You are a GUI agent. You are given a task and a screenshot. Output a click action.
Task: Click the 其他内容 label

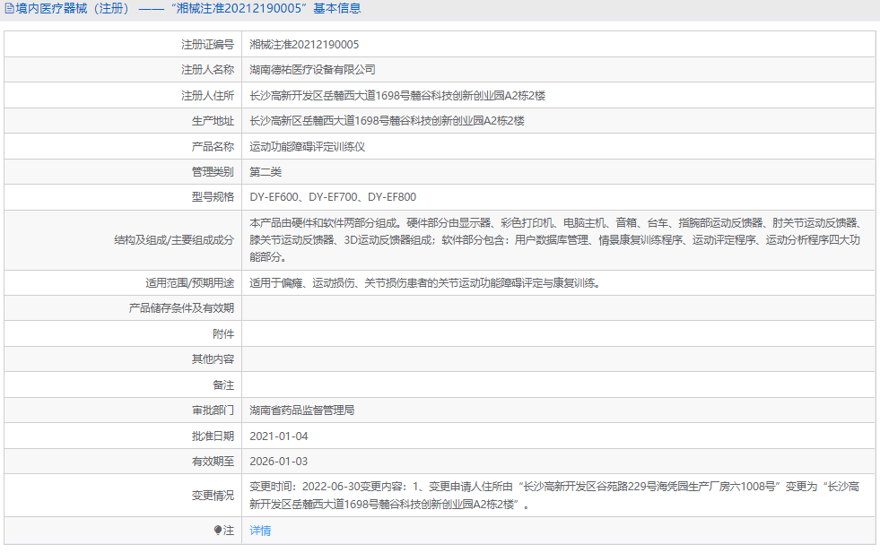click(213, 359)
